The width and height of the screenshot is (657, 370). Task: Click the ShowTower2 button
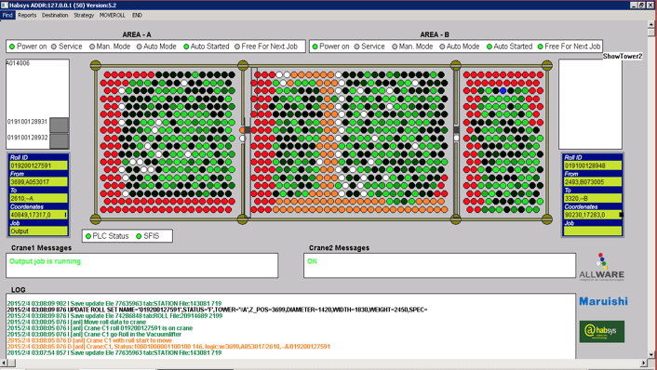(623, 56)
